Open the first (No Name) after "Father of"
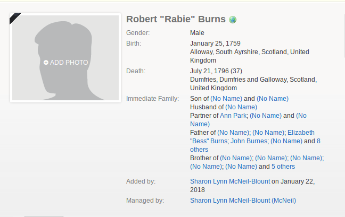Screen dimensions: 345x217 [233, 133]
